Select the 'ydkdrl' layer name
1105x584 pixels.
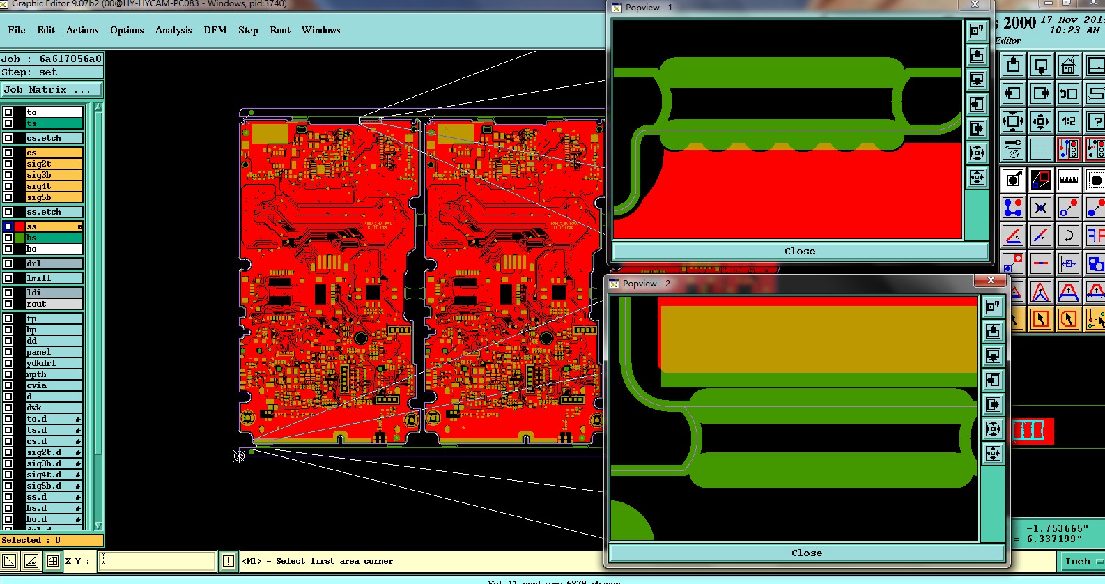pyautogui.click(x=54, y=363)
